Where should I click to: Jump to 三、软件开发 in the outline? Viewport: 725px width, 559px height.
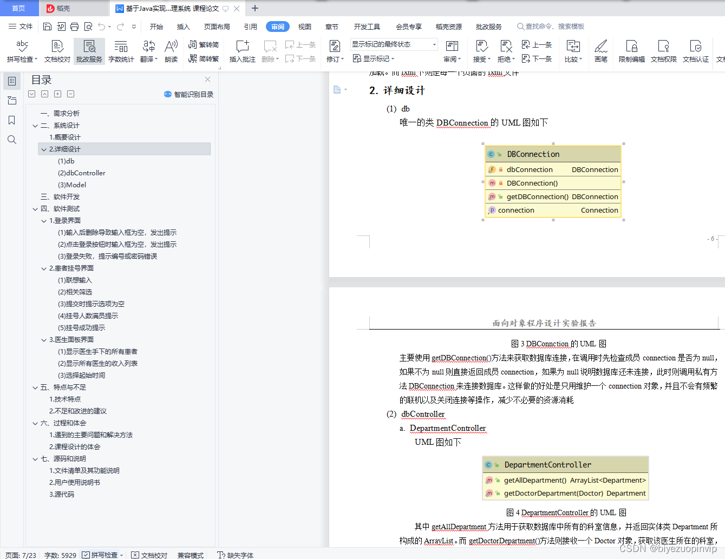pyautogui.click(x=60, y=197)
